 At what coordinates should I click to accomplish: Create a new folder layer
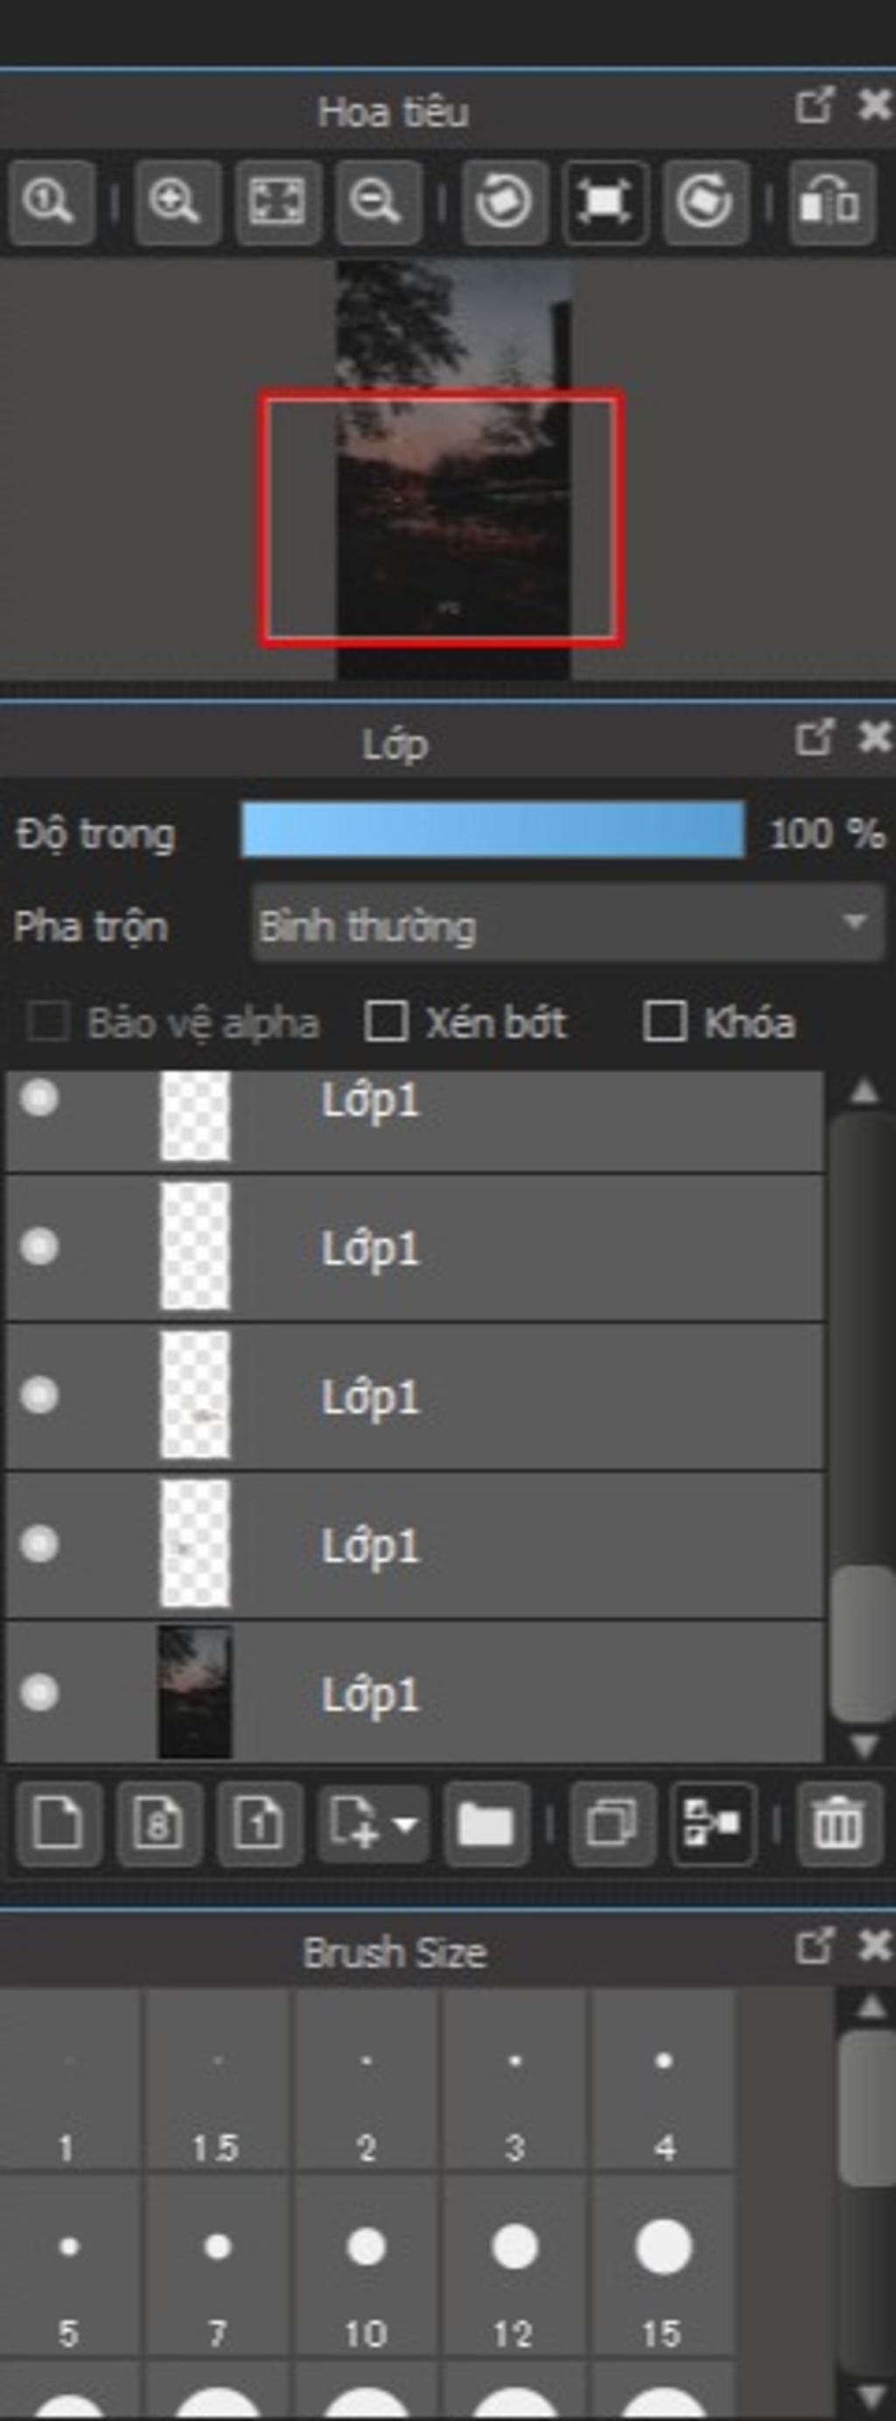(486, 1823)
